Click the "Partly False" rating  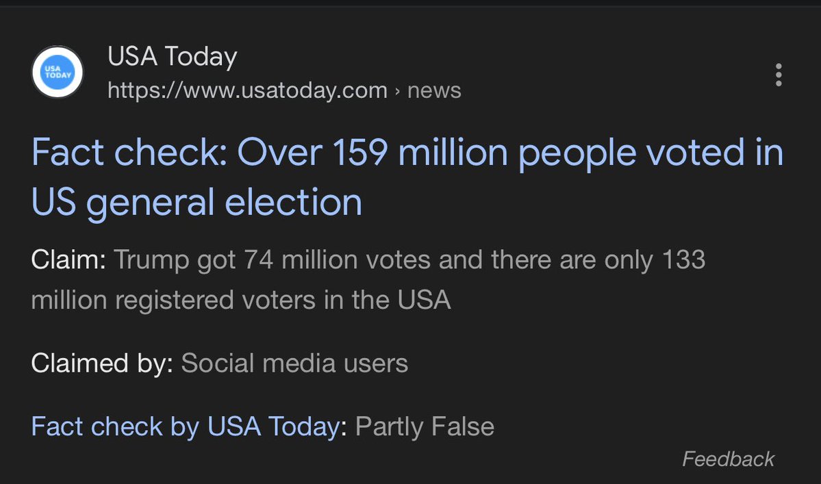[425, 426]
